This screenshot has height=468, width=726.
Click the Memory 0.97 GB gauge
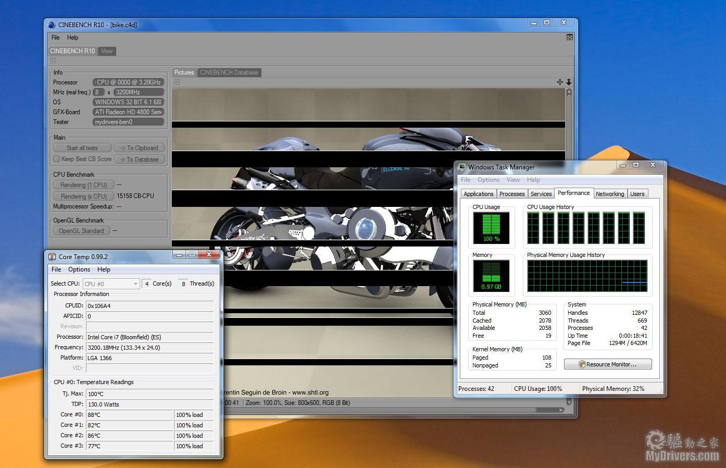[x=491, y=276]
